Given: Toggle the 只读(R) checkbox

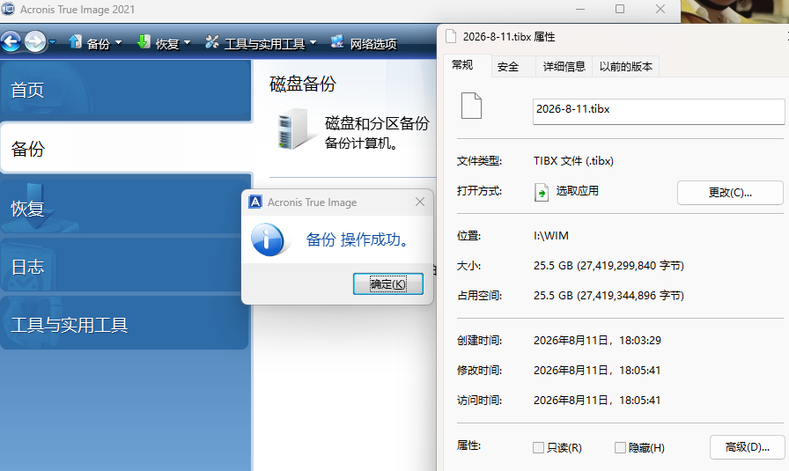Looking at the screenshot, I should click(x=538, y=447).
